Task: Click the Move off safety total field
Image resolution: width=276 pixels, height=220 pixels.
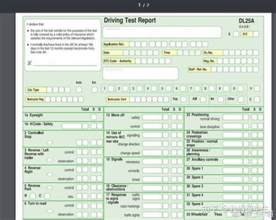Action: click(152, 117)
